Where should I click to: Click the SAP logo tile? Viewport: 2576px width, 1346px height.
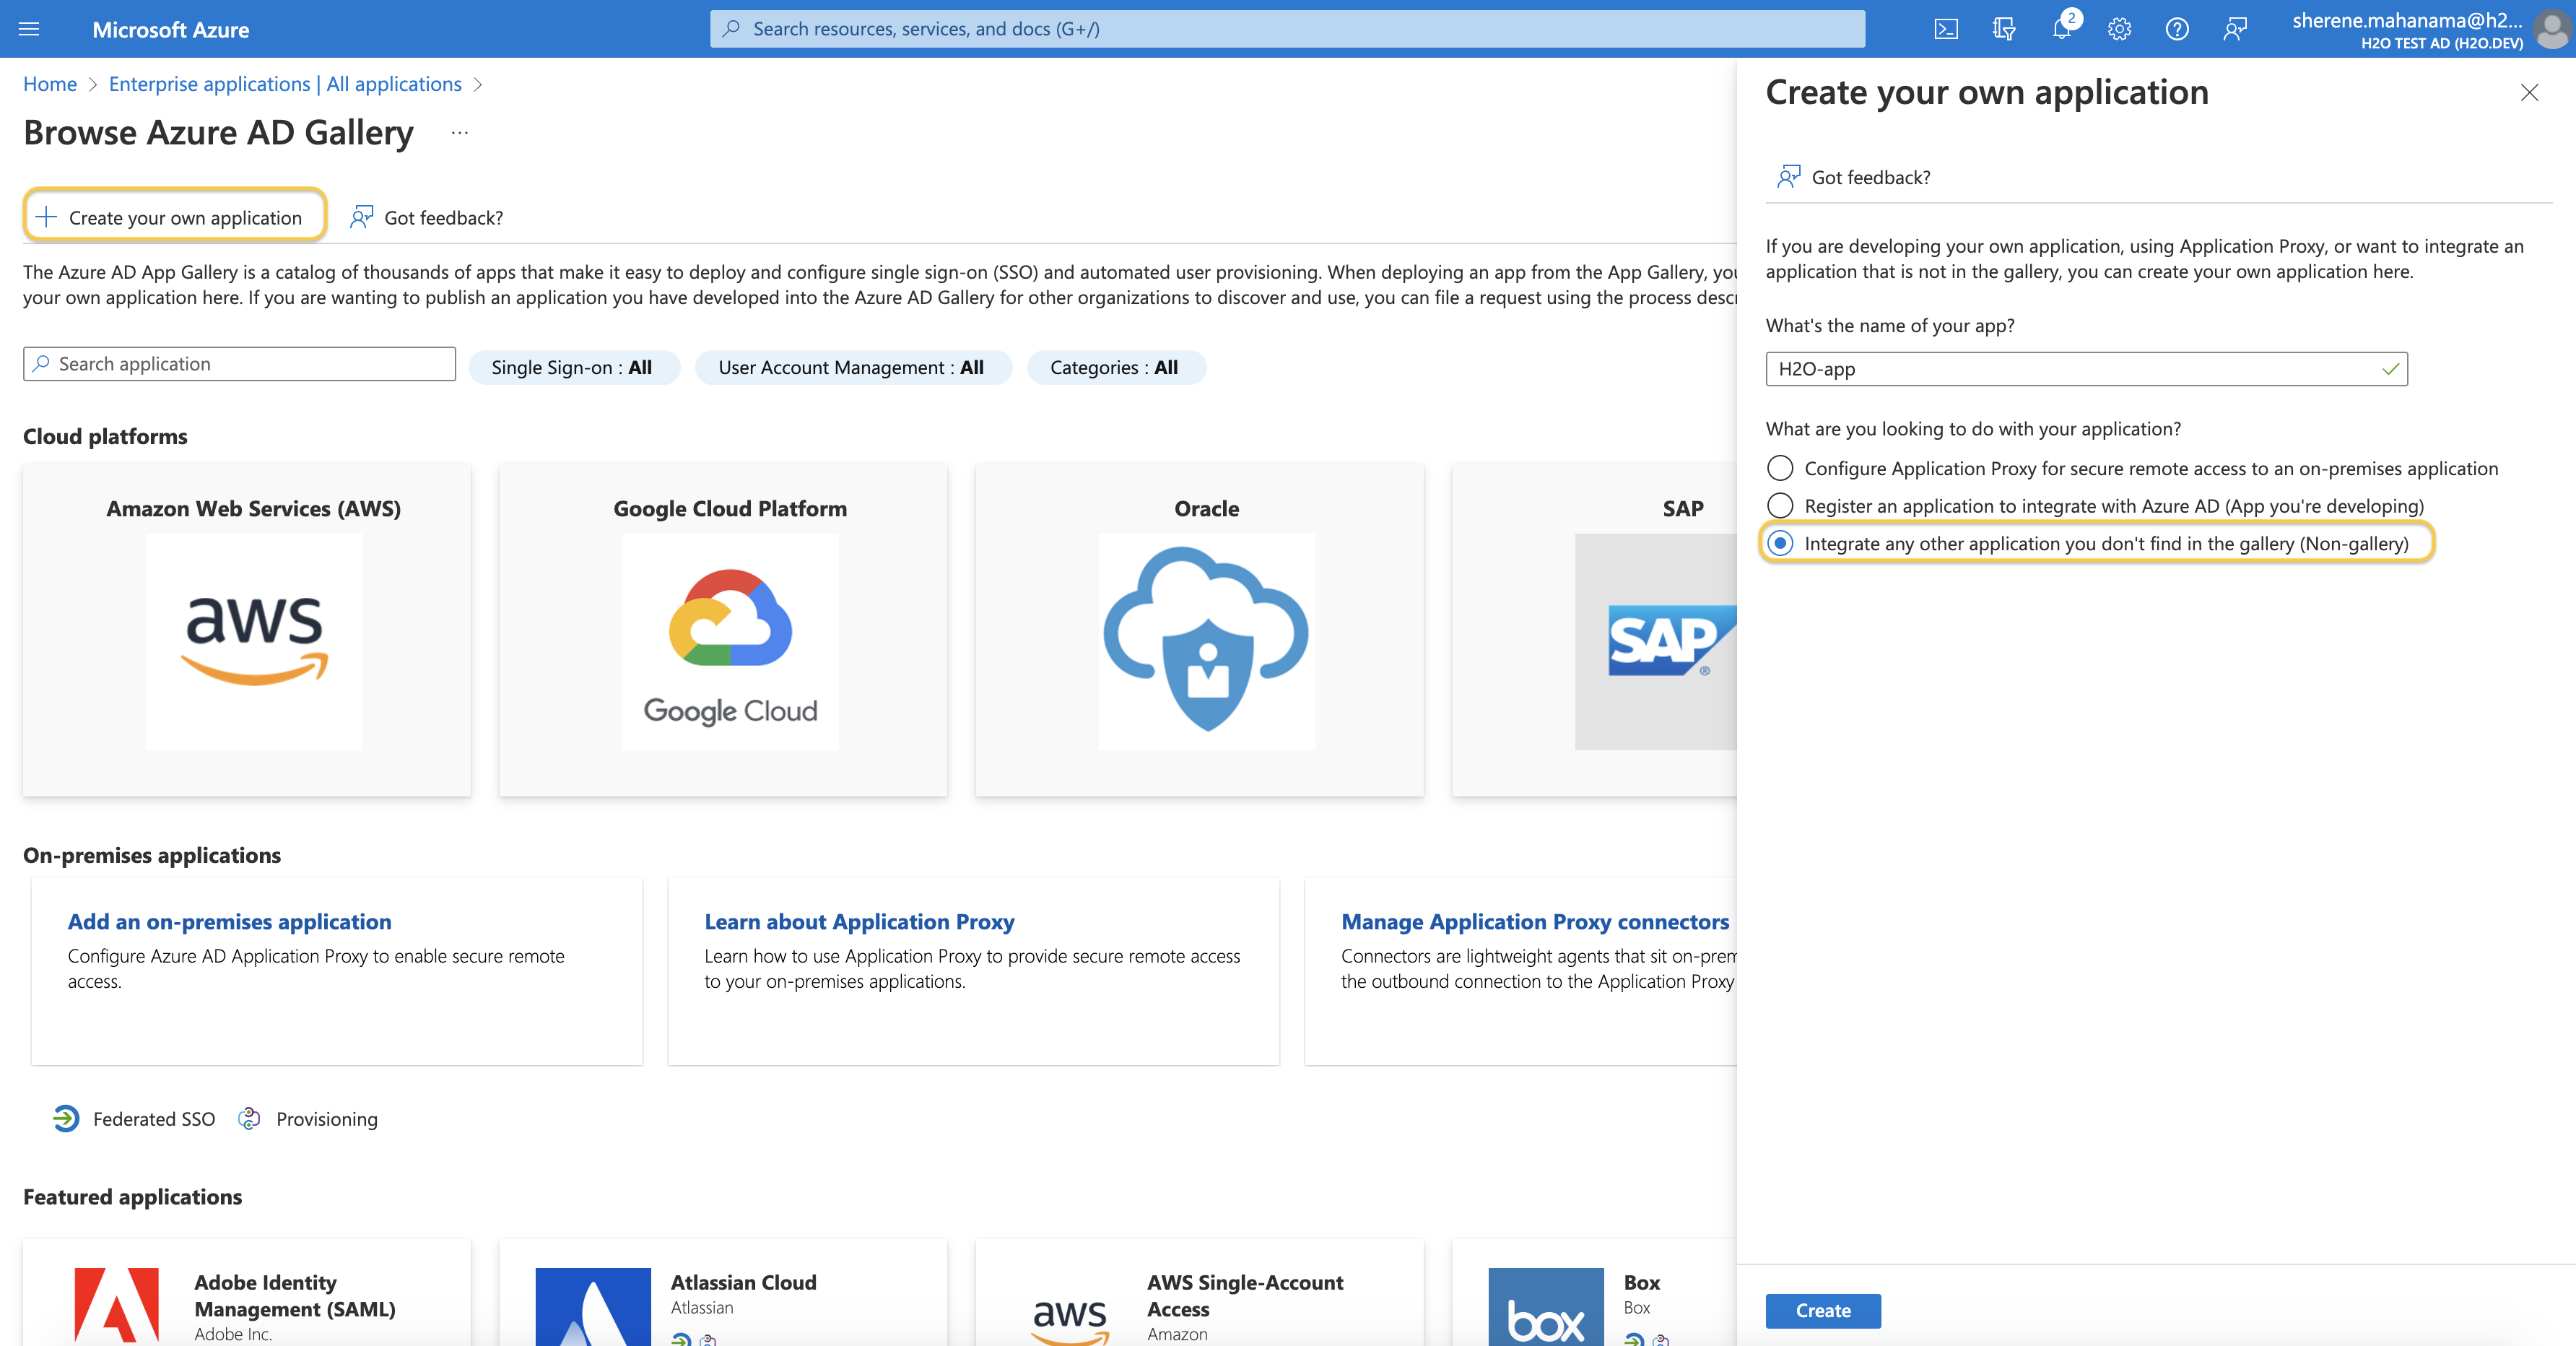(1656, 641)
